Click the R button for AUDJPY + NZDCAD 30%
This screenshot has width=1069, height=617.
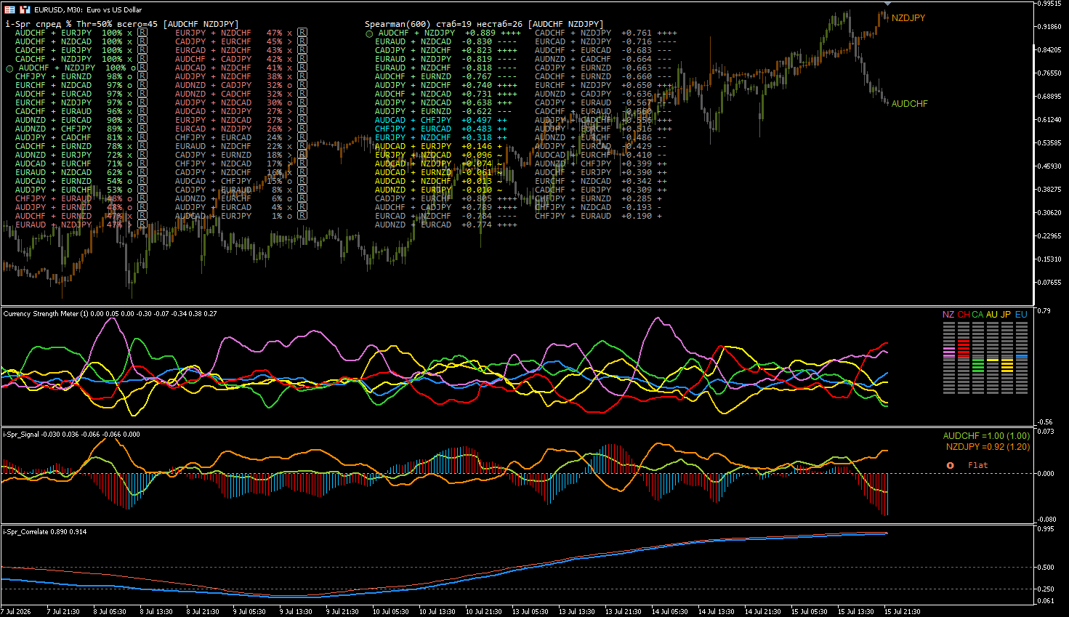302,102
